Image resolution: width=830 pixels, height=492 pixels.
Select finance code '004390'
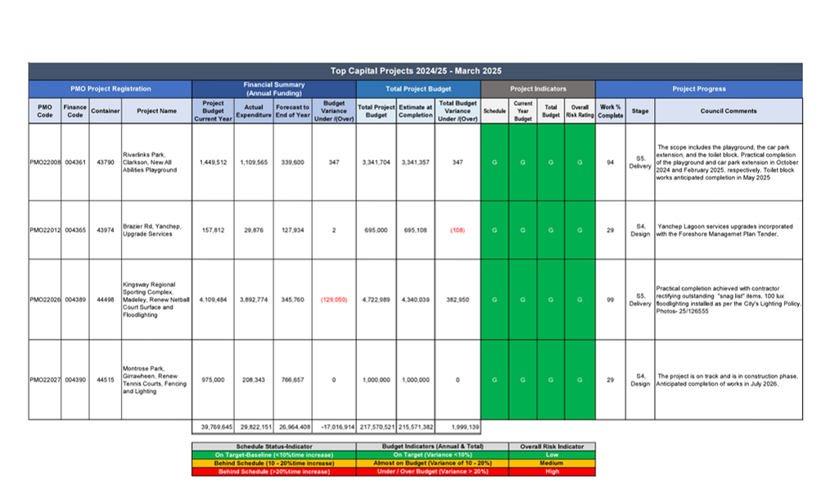coord(75,380)
